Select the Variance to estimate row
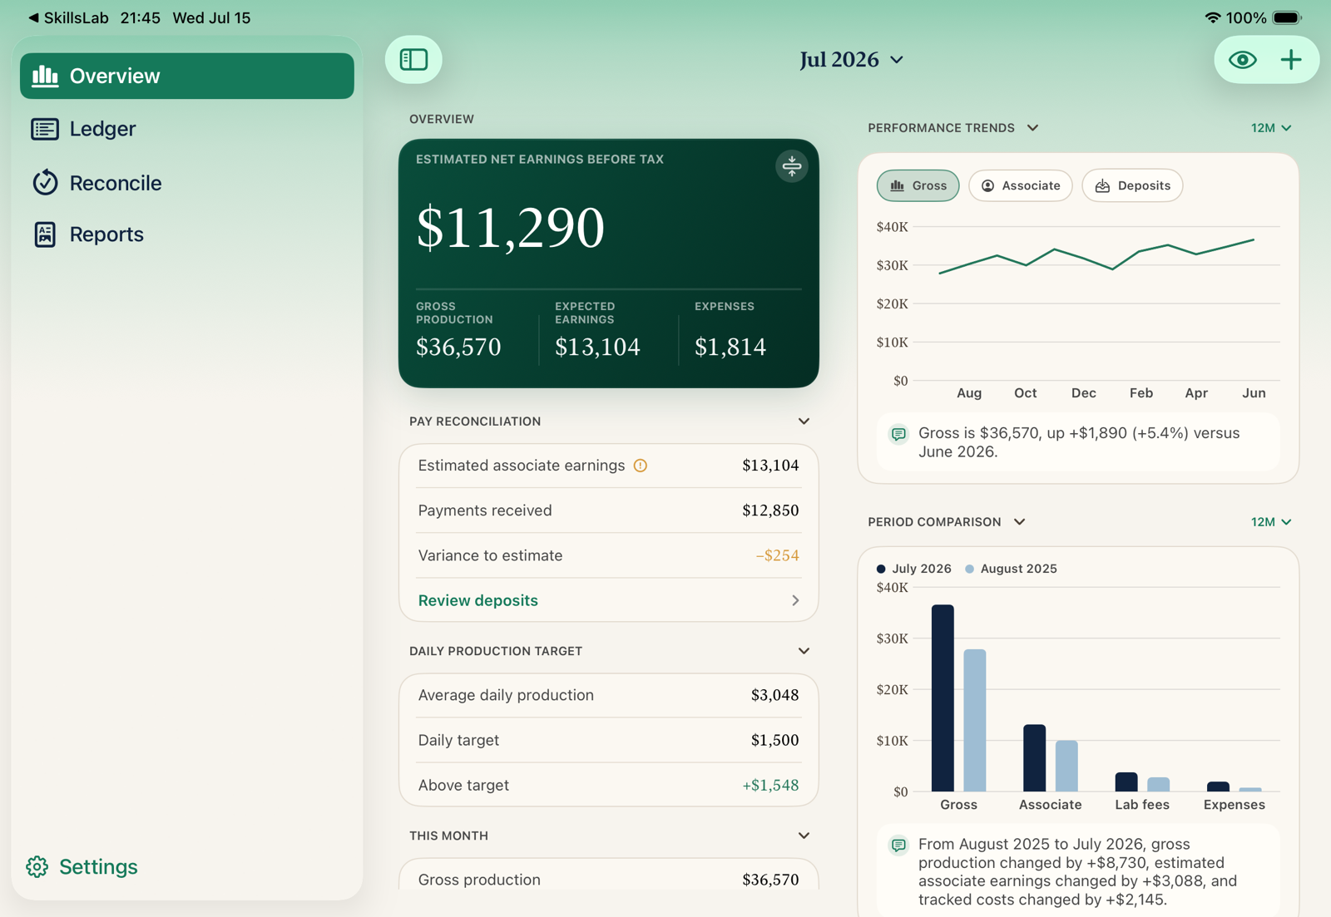This screenshot has width=1331, height=917. point(608,555)
